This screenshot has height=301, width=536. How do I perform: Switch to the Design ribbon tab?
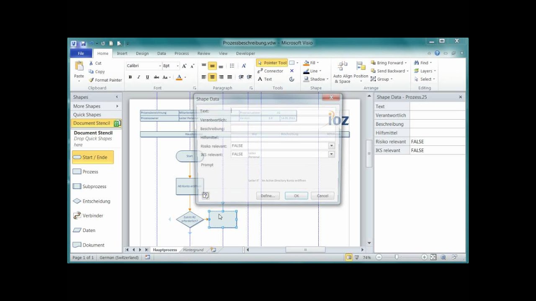(x=142, y=54)
